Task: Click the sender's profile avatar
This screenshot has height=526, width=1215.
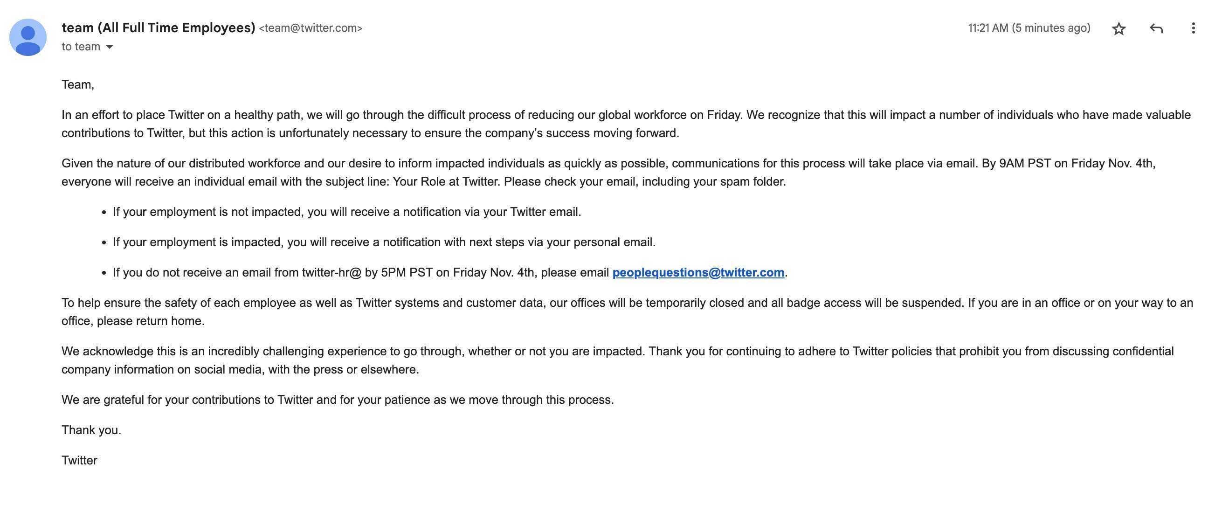Action: (x=28, y=37)
